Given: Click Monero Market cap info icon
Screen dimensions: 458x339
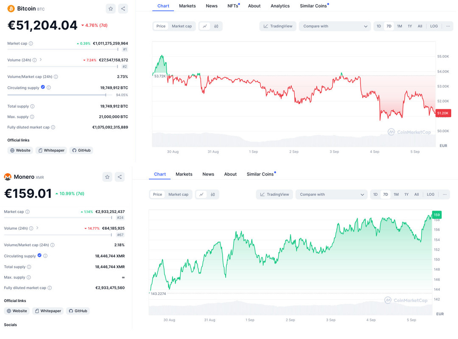Looking at the screenshot, I should tap(28, 212).
